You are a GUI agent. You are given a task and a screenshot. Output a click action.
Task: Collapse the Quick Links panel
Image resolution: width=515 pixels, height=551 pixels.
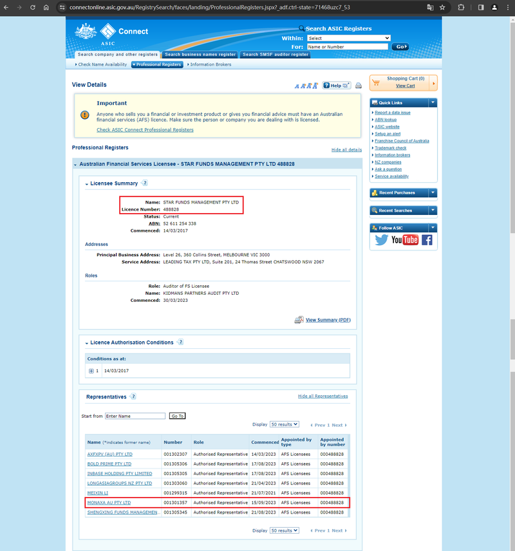click(x=433, y=102)
